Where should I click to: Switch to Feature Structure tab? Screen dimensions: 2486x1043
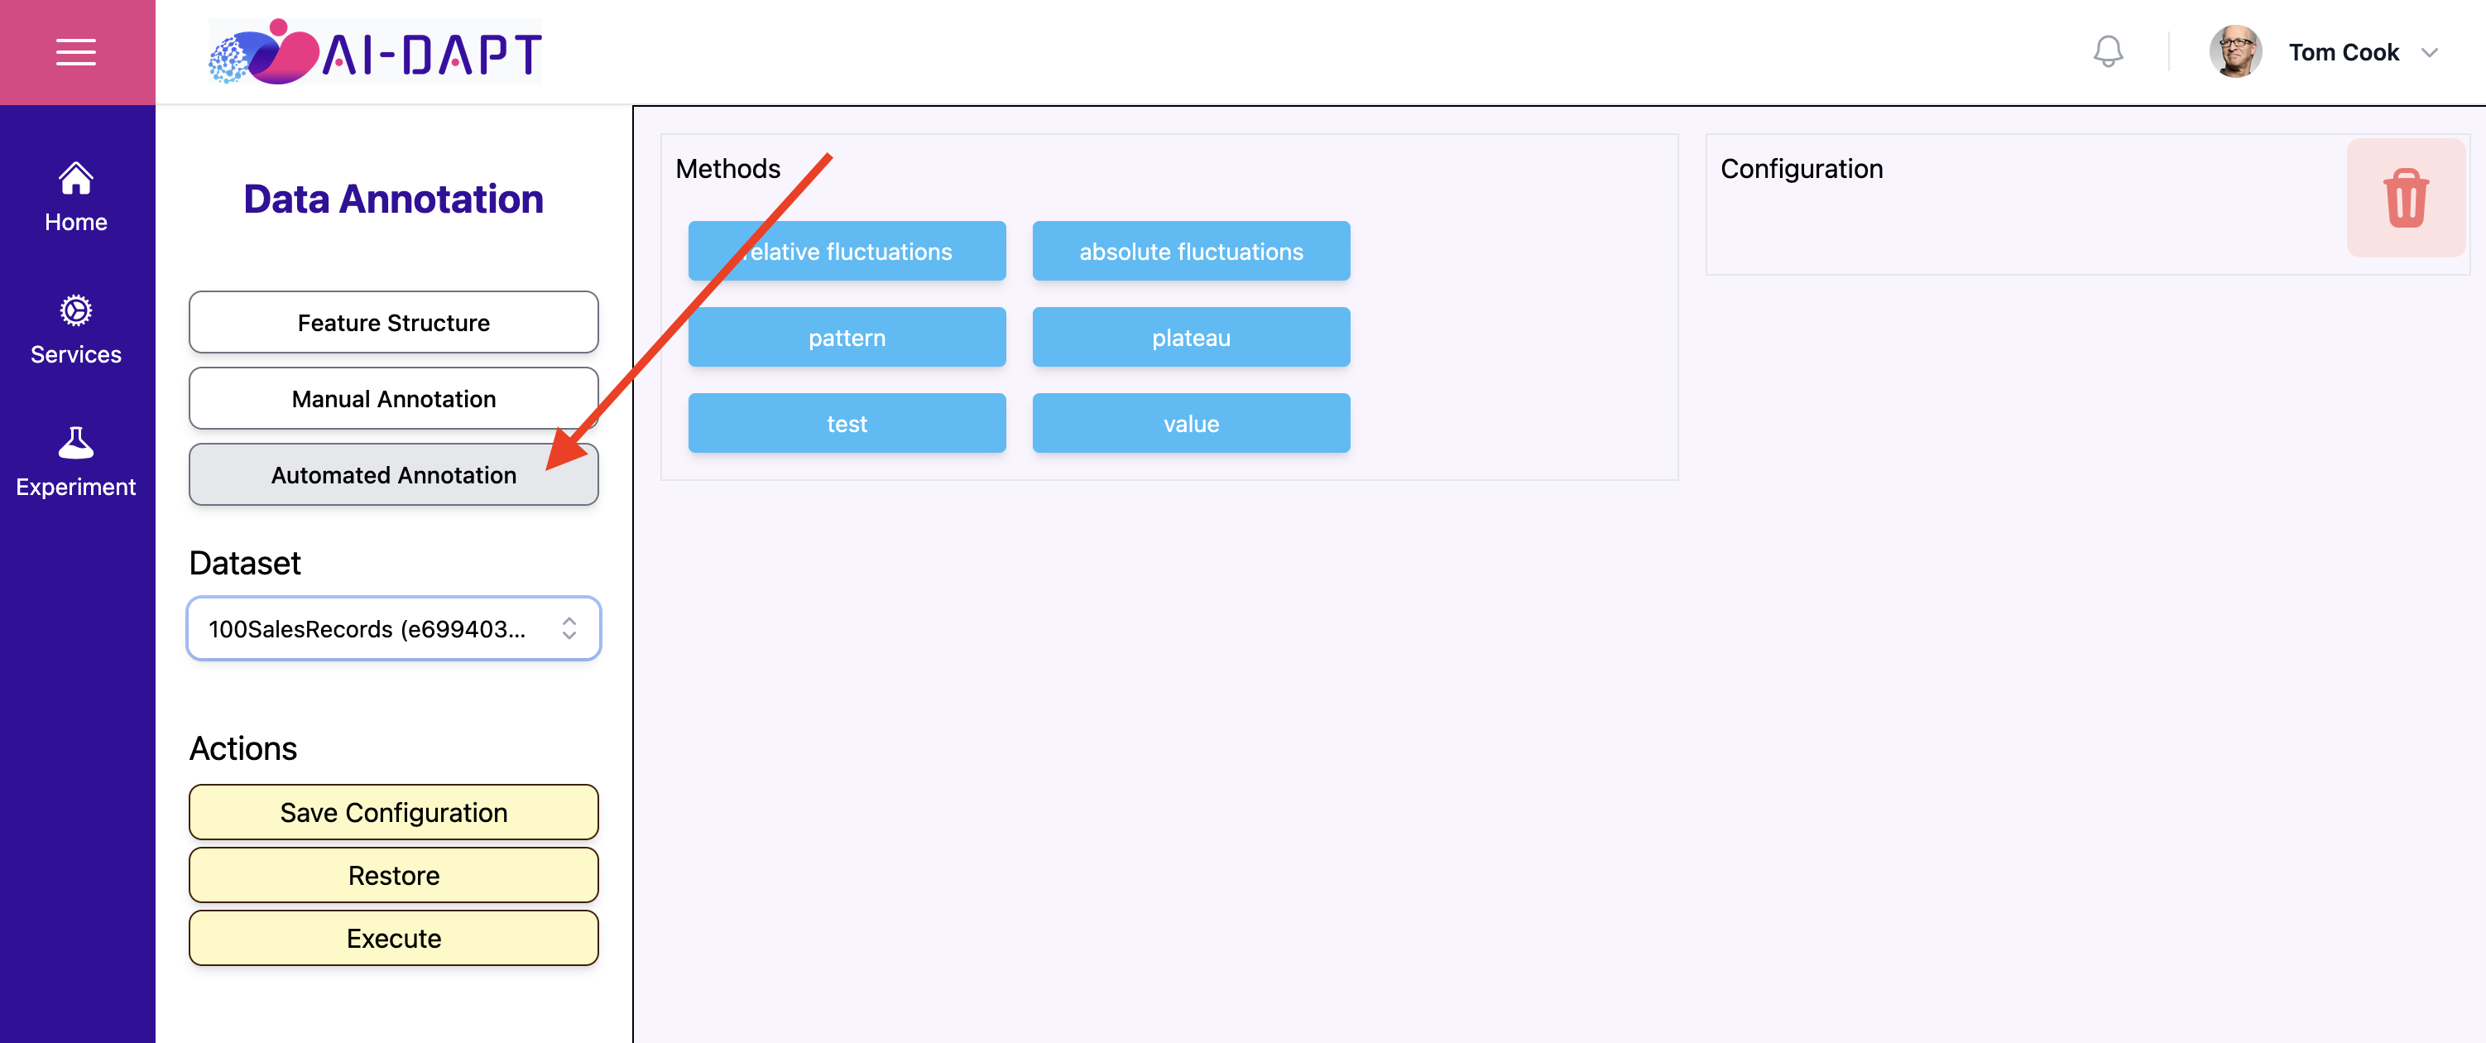pyautogui.click(x=394, y=323)
